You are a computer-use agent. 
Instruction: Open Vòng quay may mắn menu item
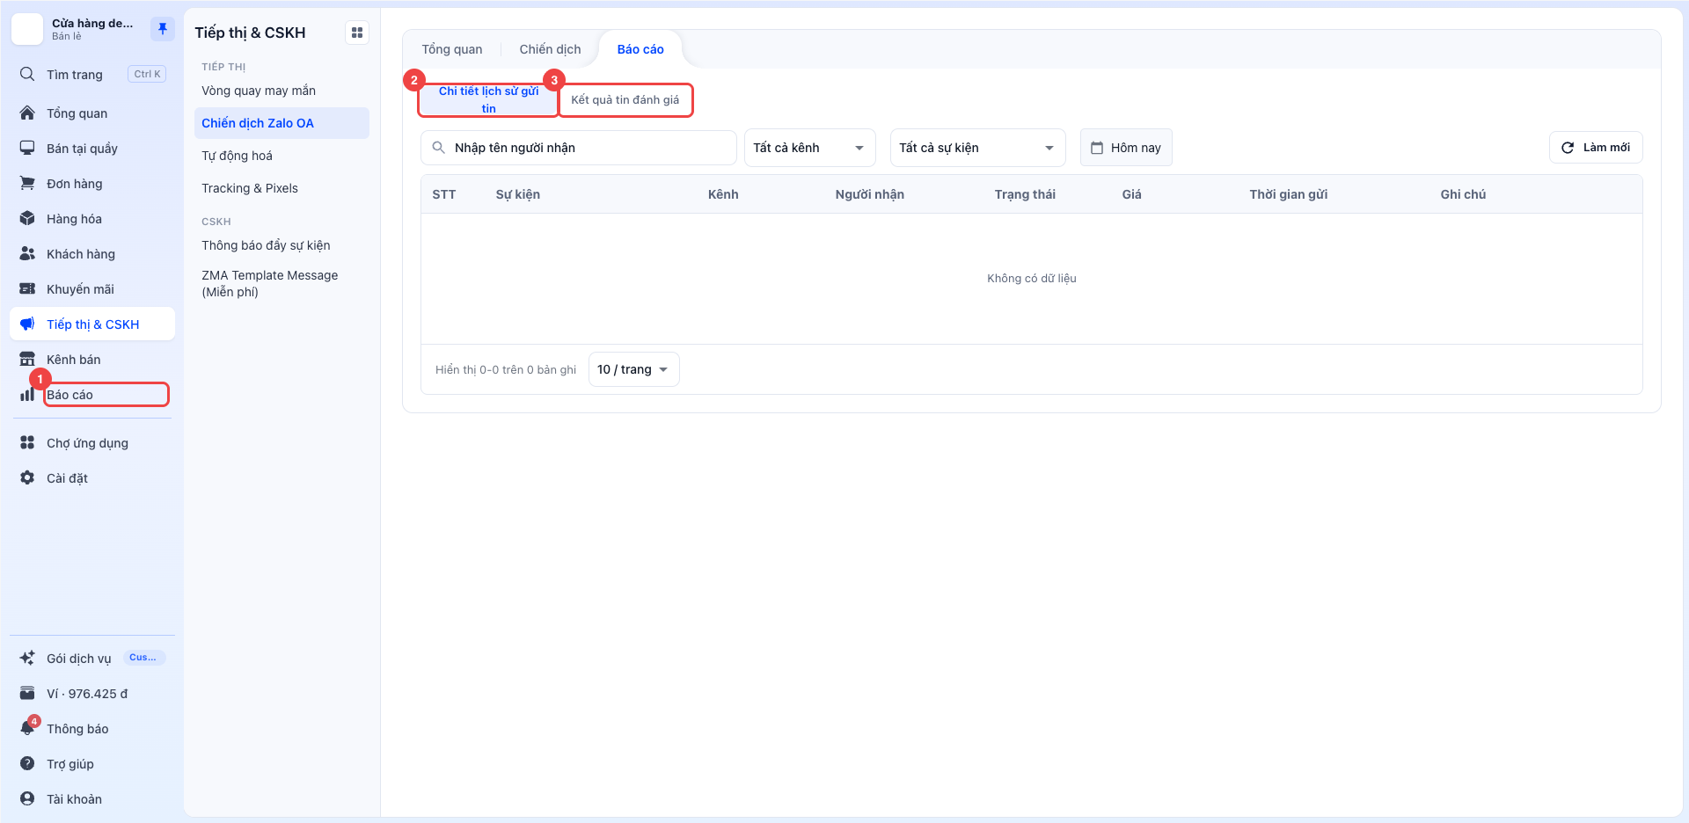click(259, 91)
